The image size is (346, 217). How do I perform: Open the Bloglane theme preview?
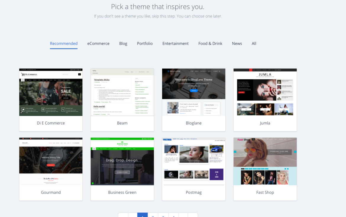(194, 92)
